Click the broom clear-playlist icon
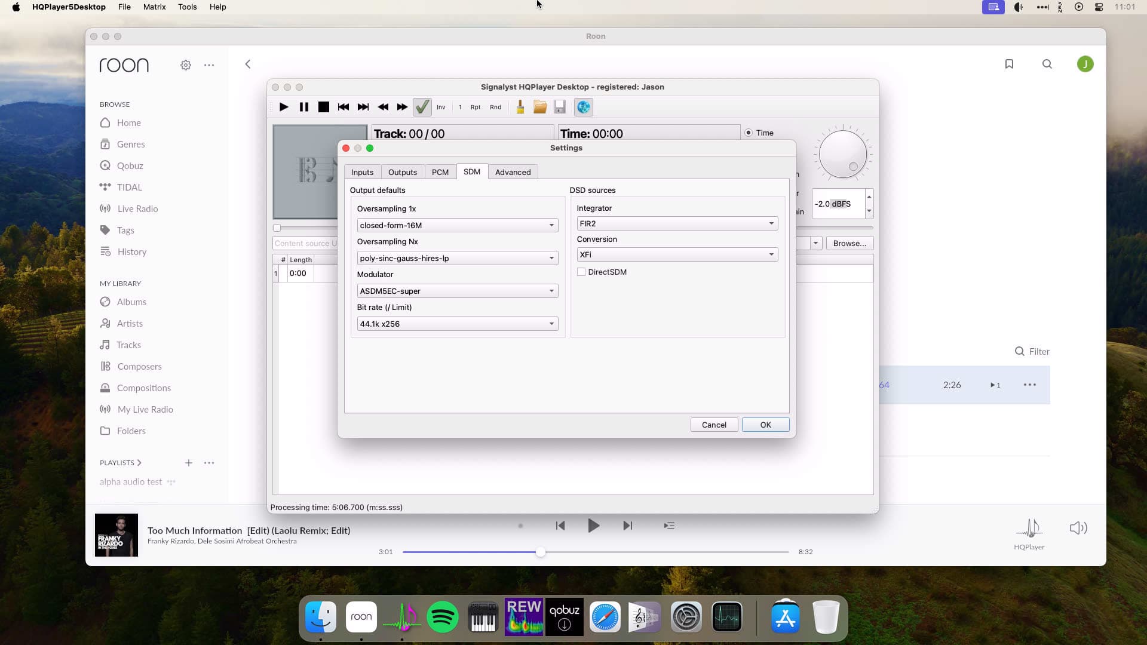The height and width of the screenshot is (645, 1147). (x=520, y=107)
